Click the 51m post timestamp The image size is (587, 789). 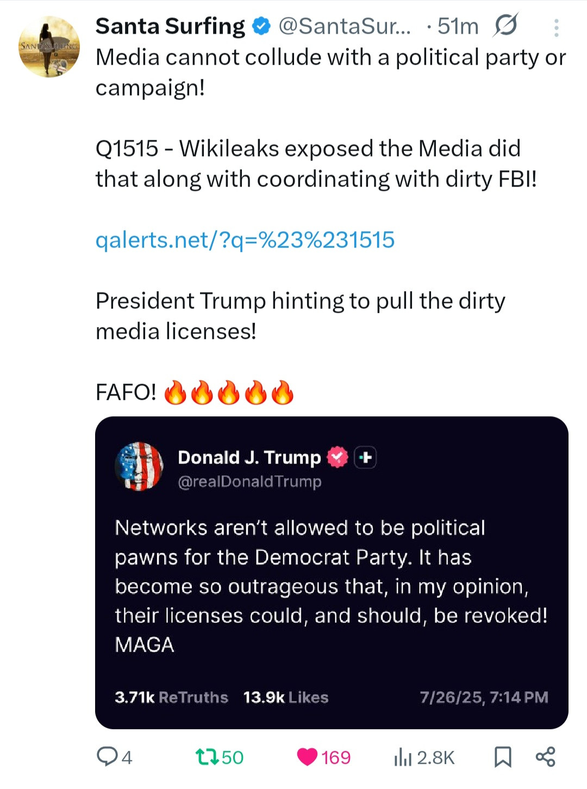pyautogui.click(x=458, y=26)
